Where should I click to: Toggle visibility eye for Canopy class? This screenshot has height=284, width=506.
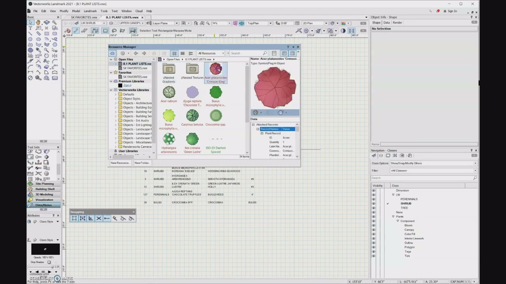(x=374, y=230)
